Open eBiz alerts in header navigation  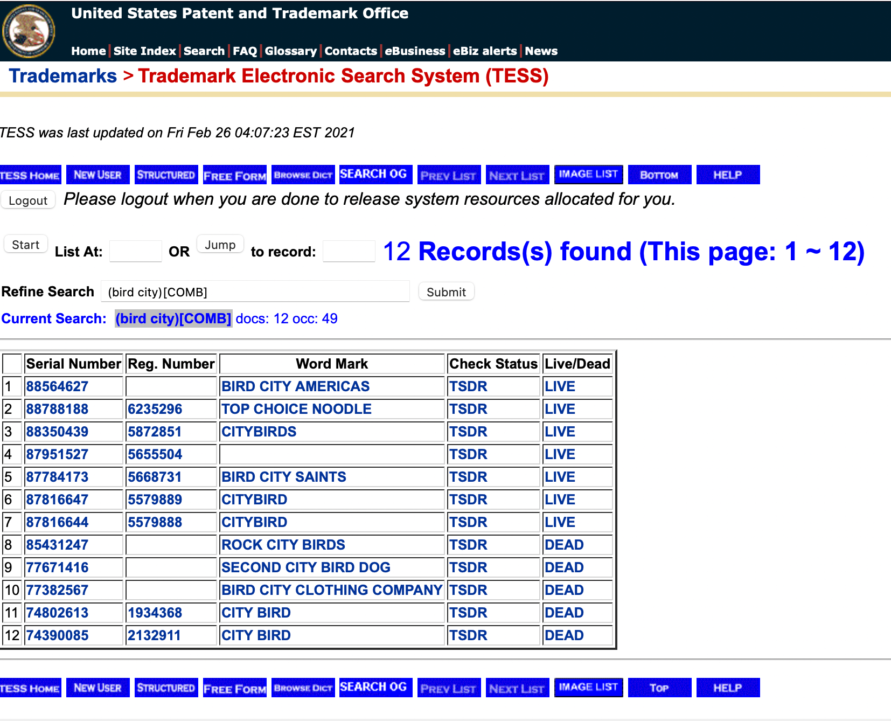click(x=485, y=51)
